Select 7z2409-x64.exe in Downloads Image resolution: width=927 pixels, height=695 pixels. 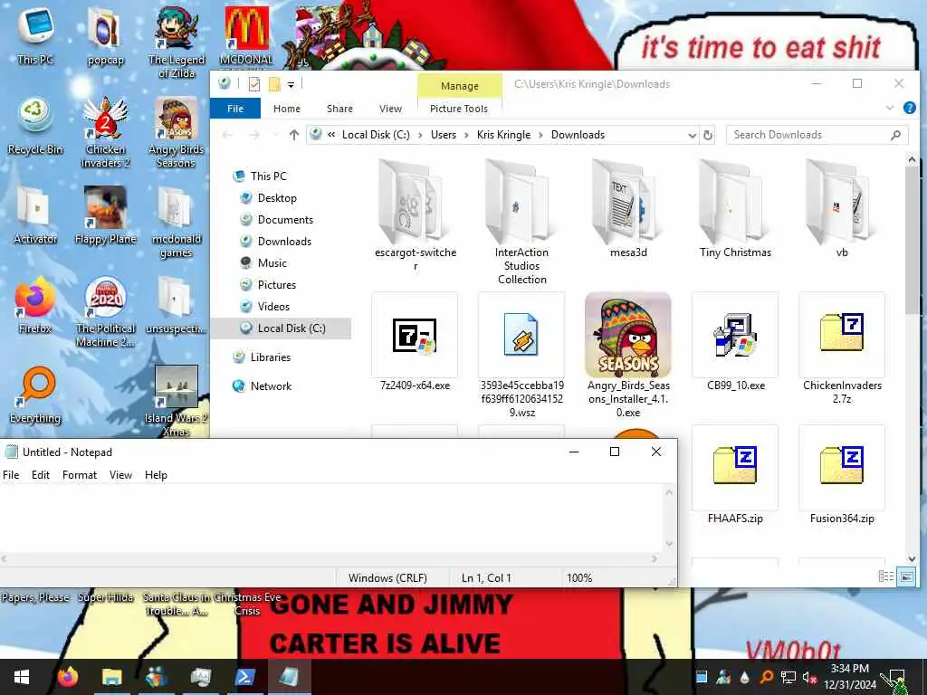coord(415,341)
